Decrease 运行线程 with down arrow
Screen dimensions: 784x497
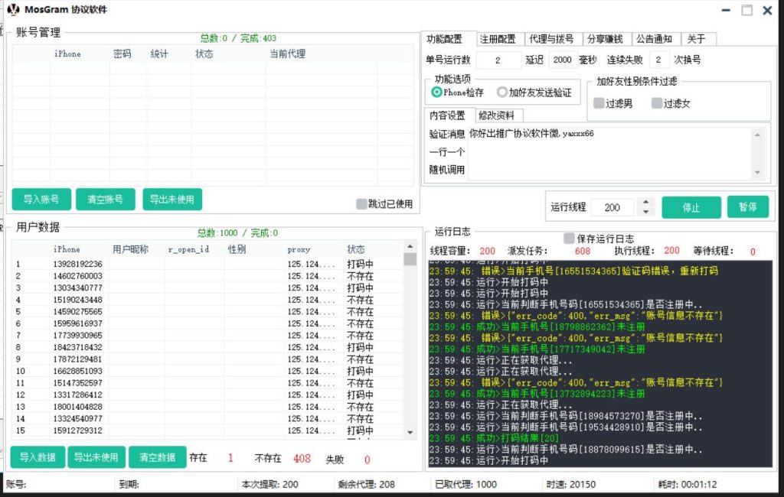tap(645, 212)
